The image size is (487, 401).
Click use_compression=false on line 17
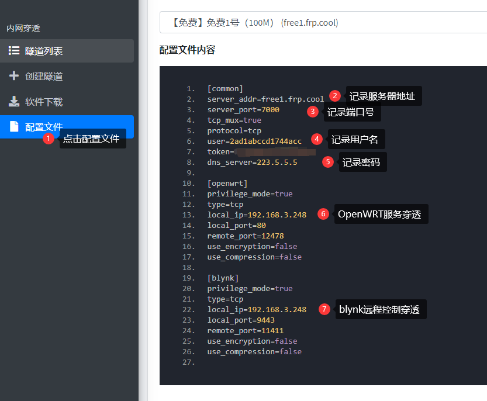click(x=254, y=257)
